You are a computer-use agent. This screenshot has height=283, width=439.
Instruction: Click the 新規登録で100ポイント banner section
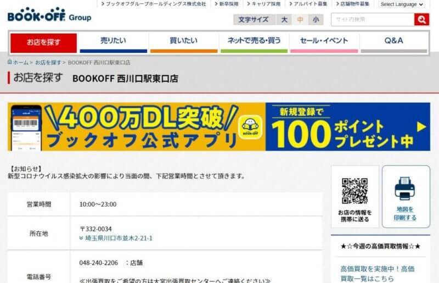coord(348,127)
